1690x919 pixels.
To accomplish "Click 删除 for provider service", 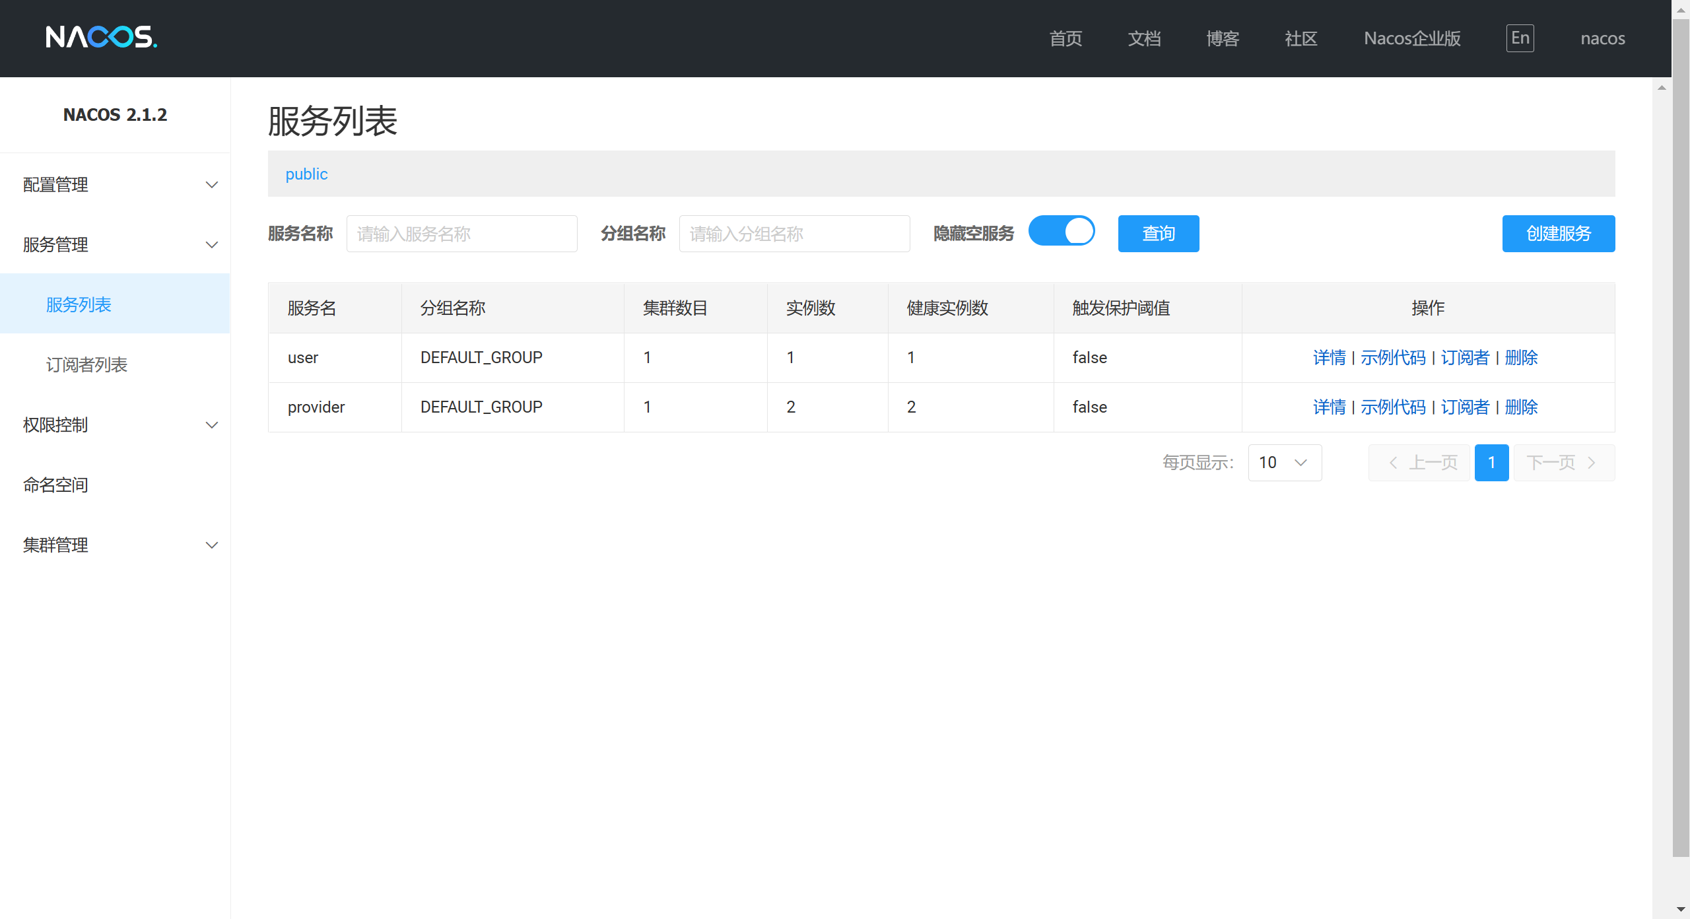I will [1521, 407].
